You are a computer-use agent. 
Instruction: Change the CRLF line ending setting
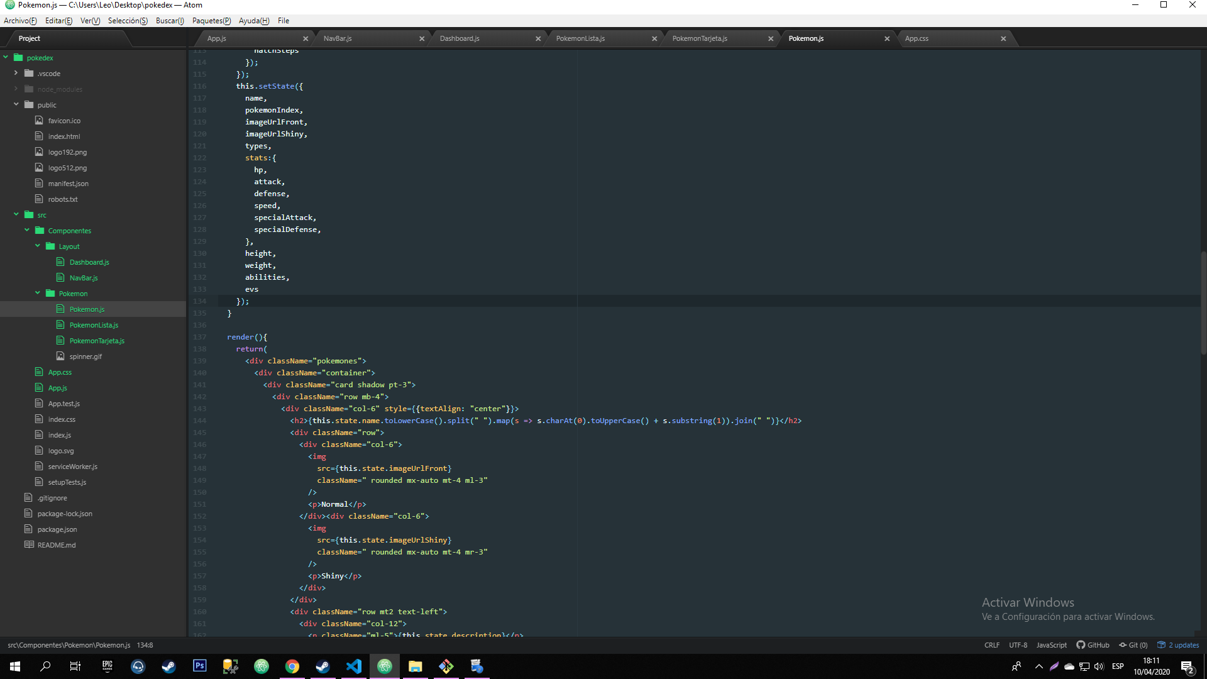992,645
